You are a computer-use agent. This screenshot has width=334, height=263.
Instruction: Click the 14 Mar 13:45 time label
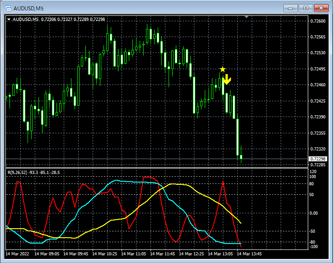coord(249,254)
